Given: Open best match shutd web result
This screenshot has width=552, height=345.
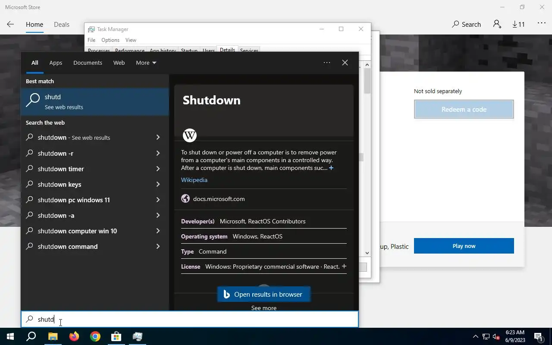Looking at the screenshot, I should tap(95, 102).
